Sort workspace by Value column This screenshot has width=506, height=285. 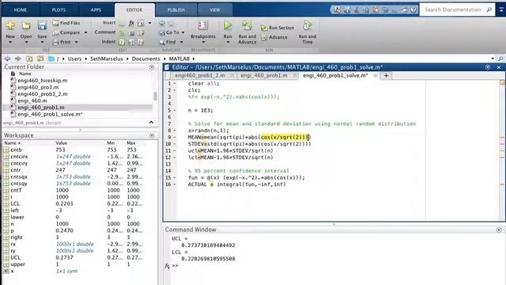tap(61, 142)
